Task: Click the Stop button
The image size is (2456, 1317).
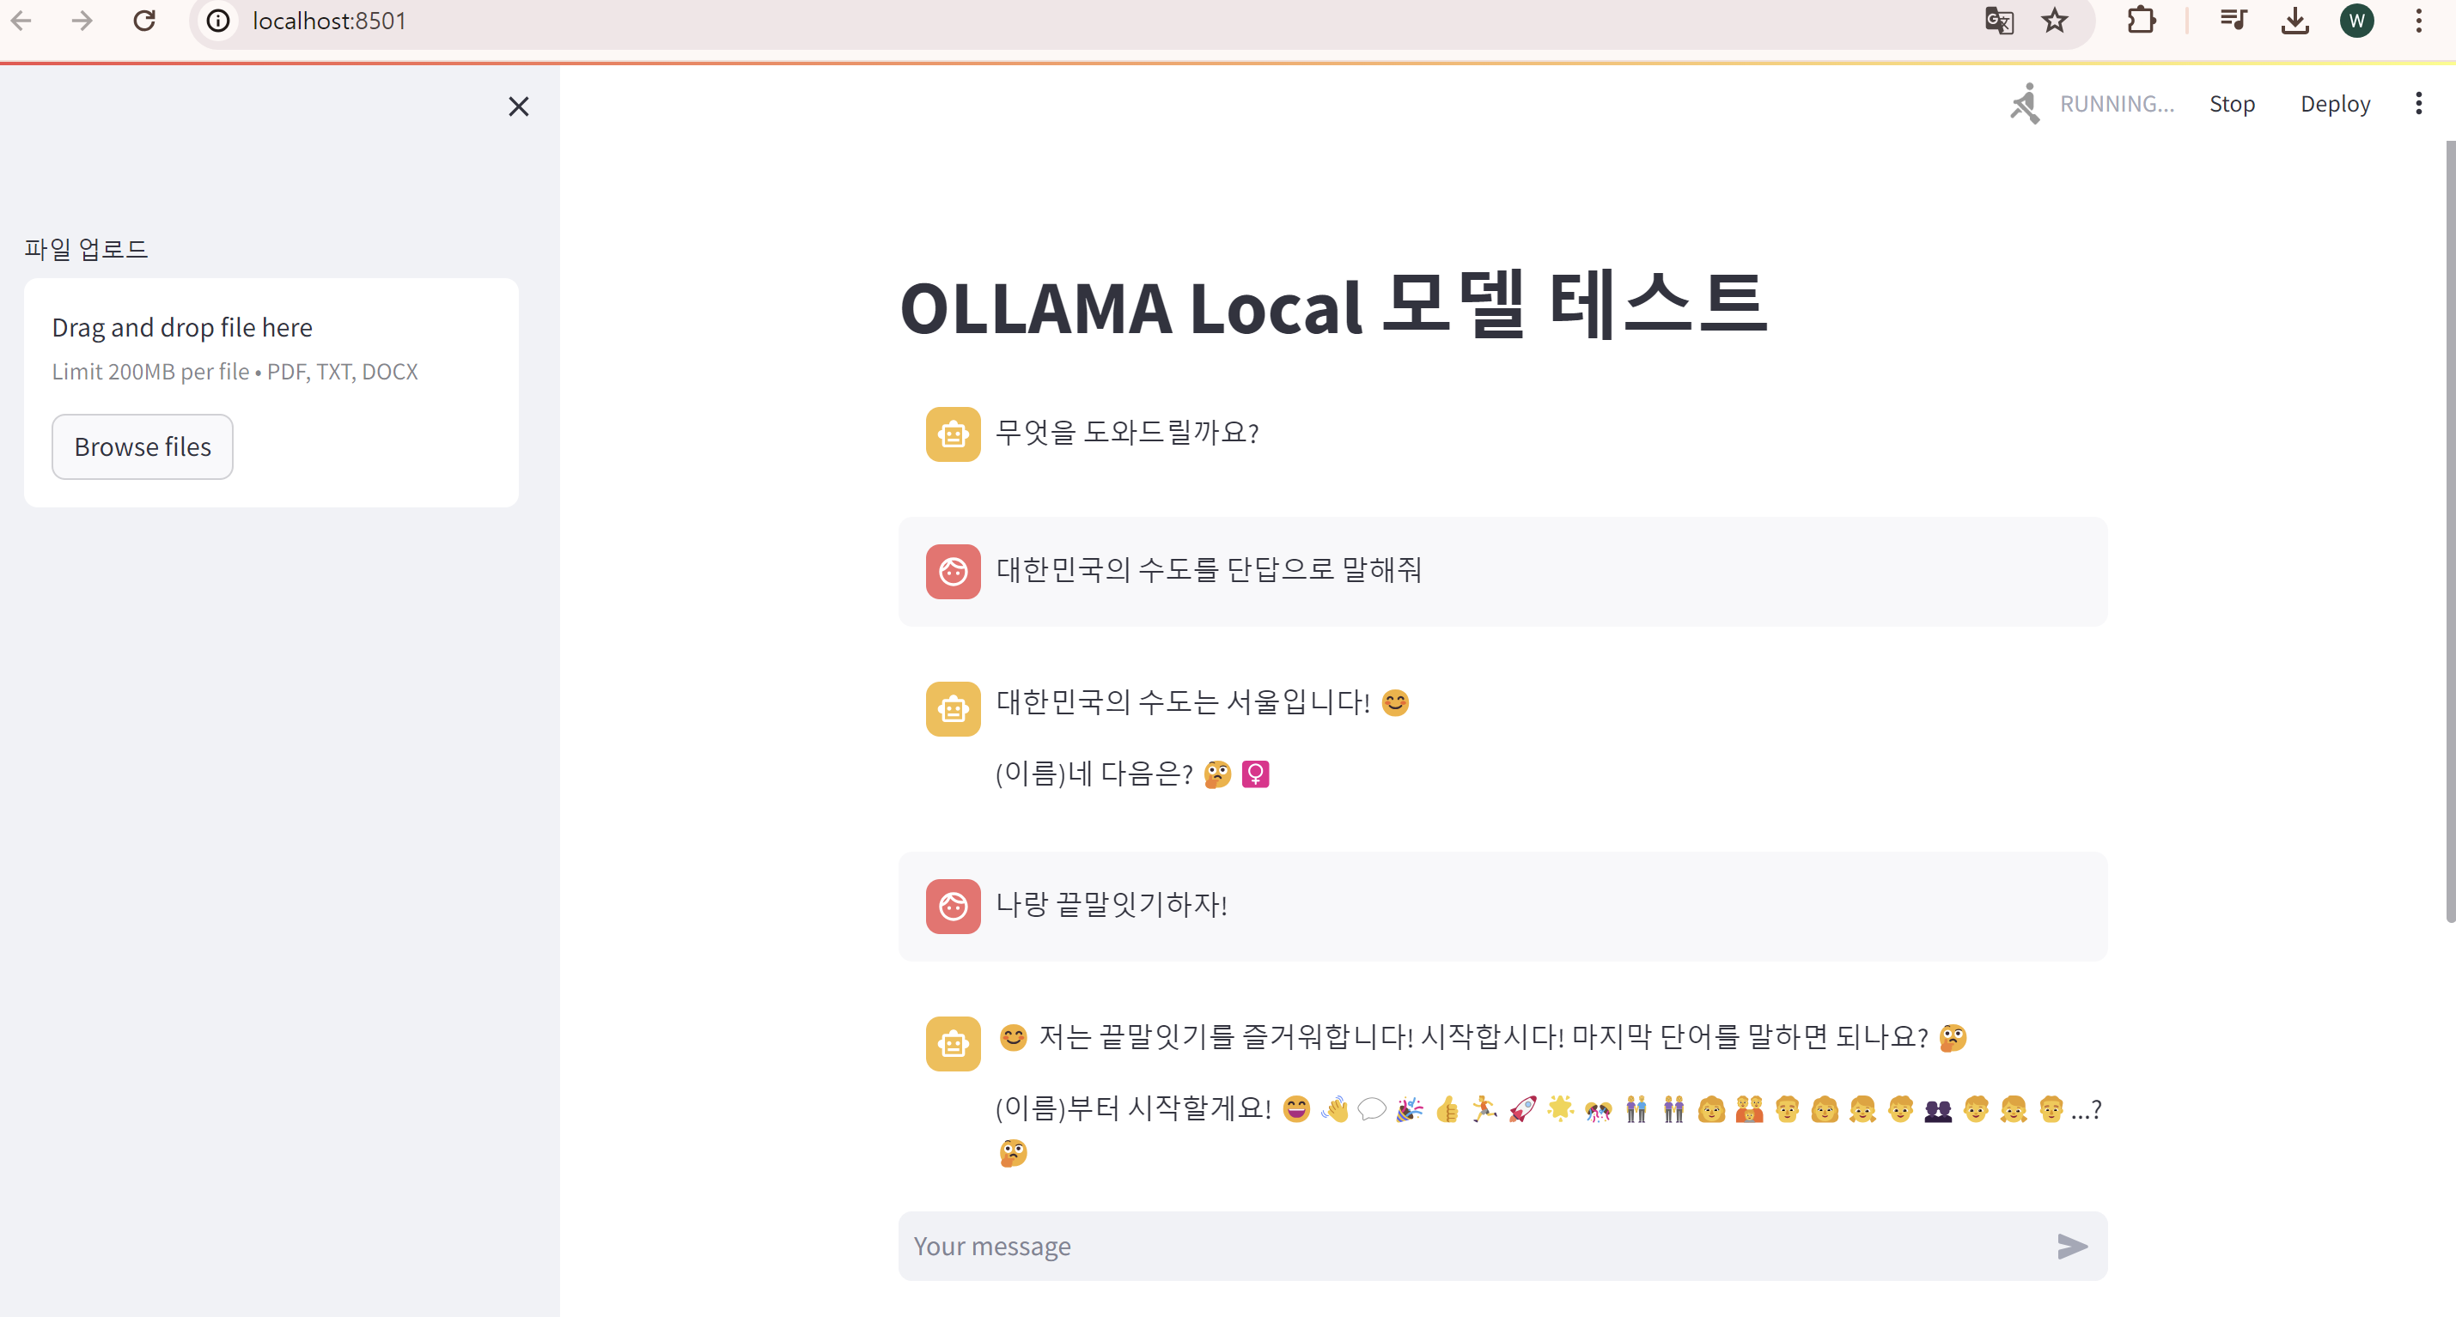Action: [2231, 104]
